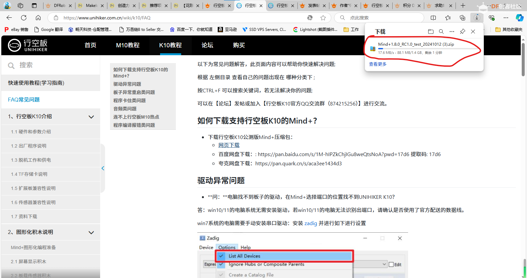Jump to 驱动异常问题 in contents
This screenshot has width=527, height=278.
tap(127, 84)
